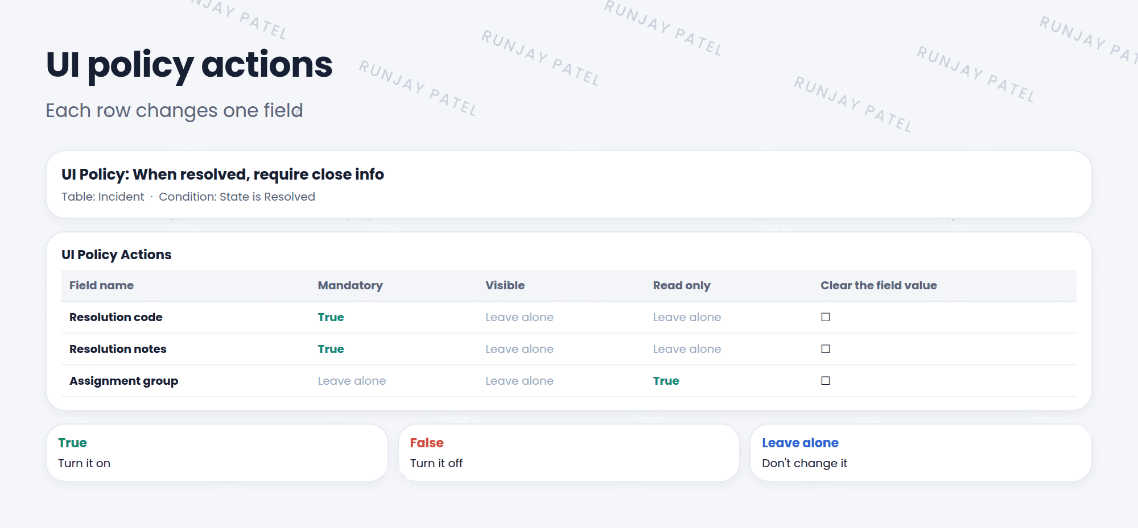Image resolution: width=1138 pixels, height=528 pixels.
Task: Click Read only Leave alone for Resolution code
Action: click(x=687, y=317)
